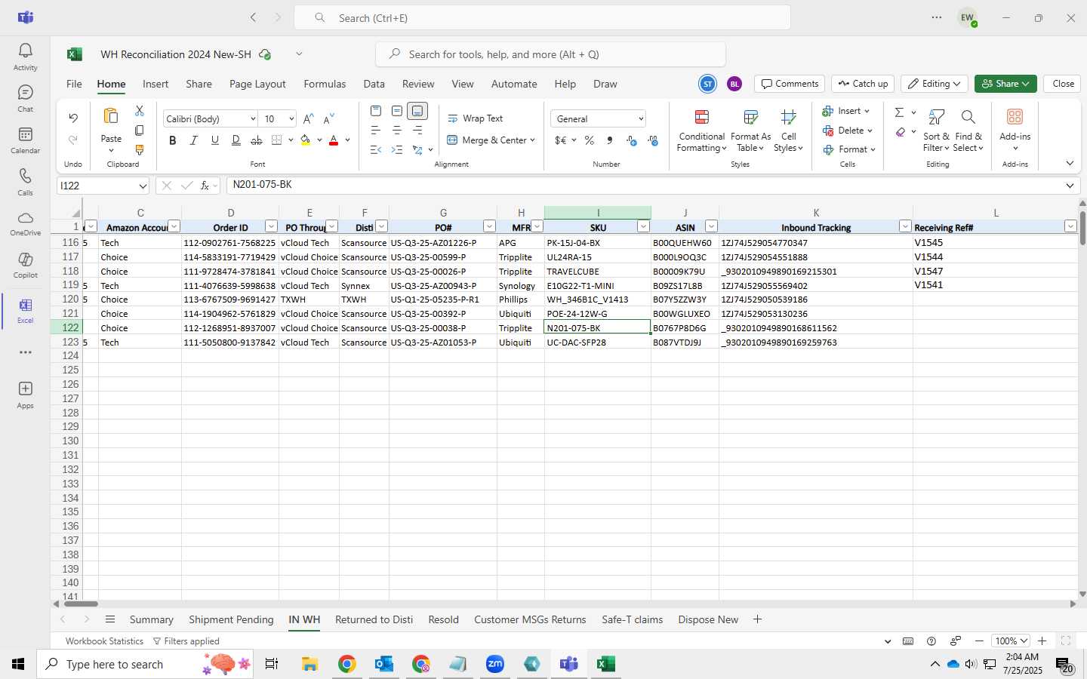Add a new sheet with plus button
The width and height of the screenshot is (1087, 679).
click(x=757, y=619)
